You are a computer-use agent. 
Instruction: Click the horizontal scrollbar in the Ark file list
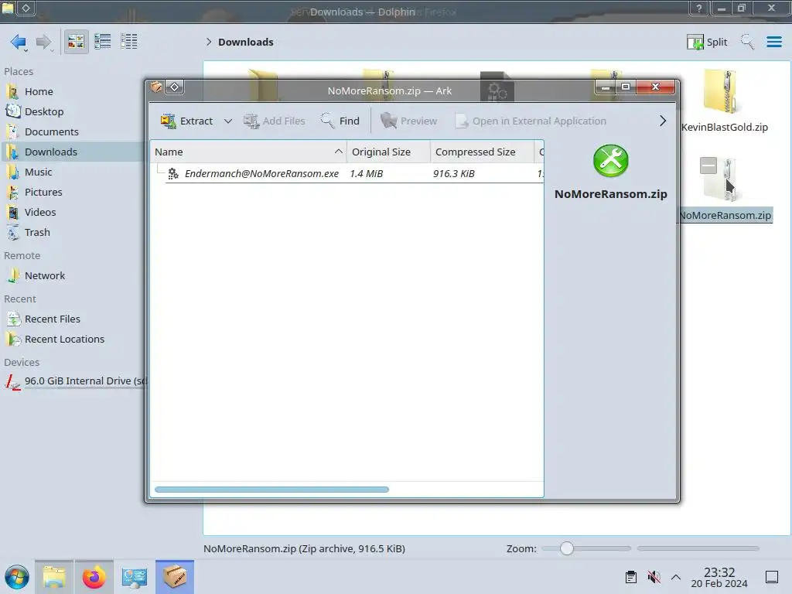[271, 490]
